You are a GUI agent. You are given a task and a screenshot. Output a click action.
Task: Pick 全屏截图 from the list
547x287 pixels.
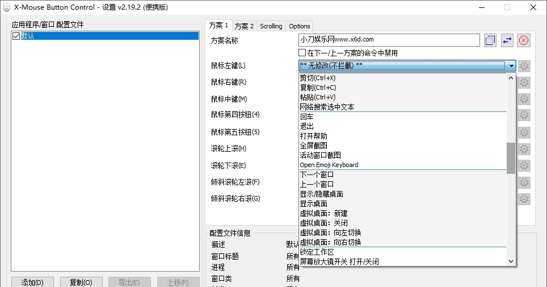(x=402, y=145)
